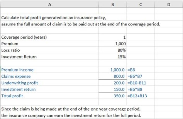This screenshot has height=119, width=183.
Task: Select the premium value 1,000 cell
Action: [x=113, y=44]
